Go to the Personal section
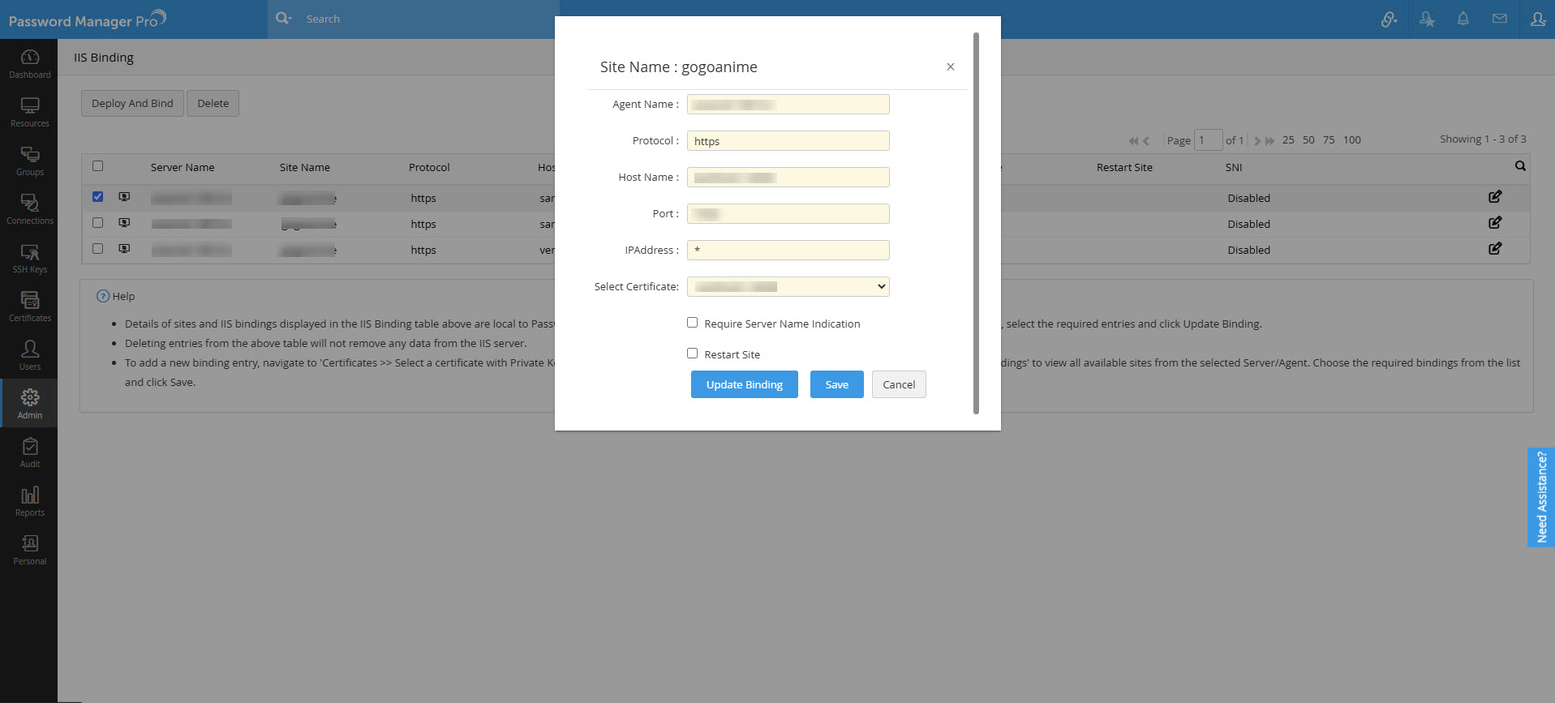The image size is (1555, 703). coord(29,550)
